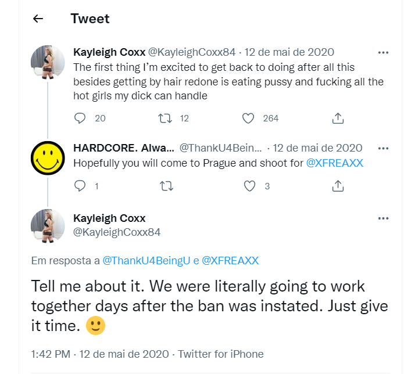The image size is (404, 374).
Task: Click the main tweet's author avatar
Action: click(x=48, y=225)
